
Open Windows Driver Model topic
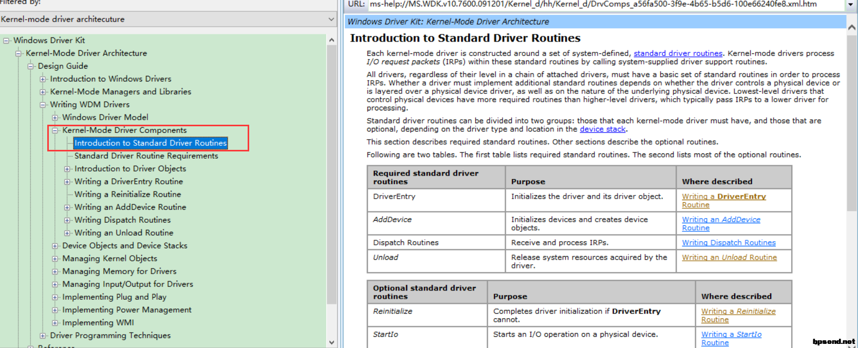pos(105,117)
